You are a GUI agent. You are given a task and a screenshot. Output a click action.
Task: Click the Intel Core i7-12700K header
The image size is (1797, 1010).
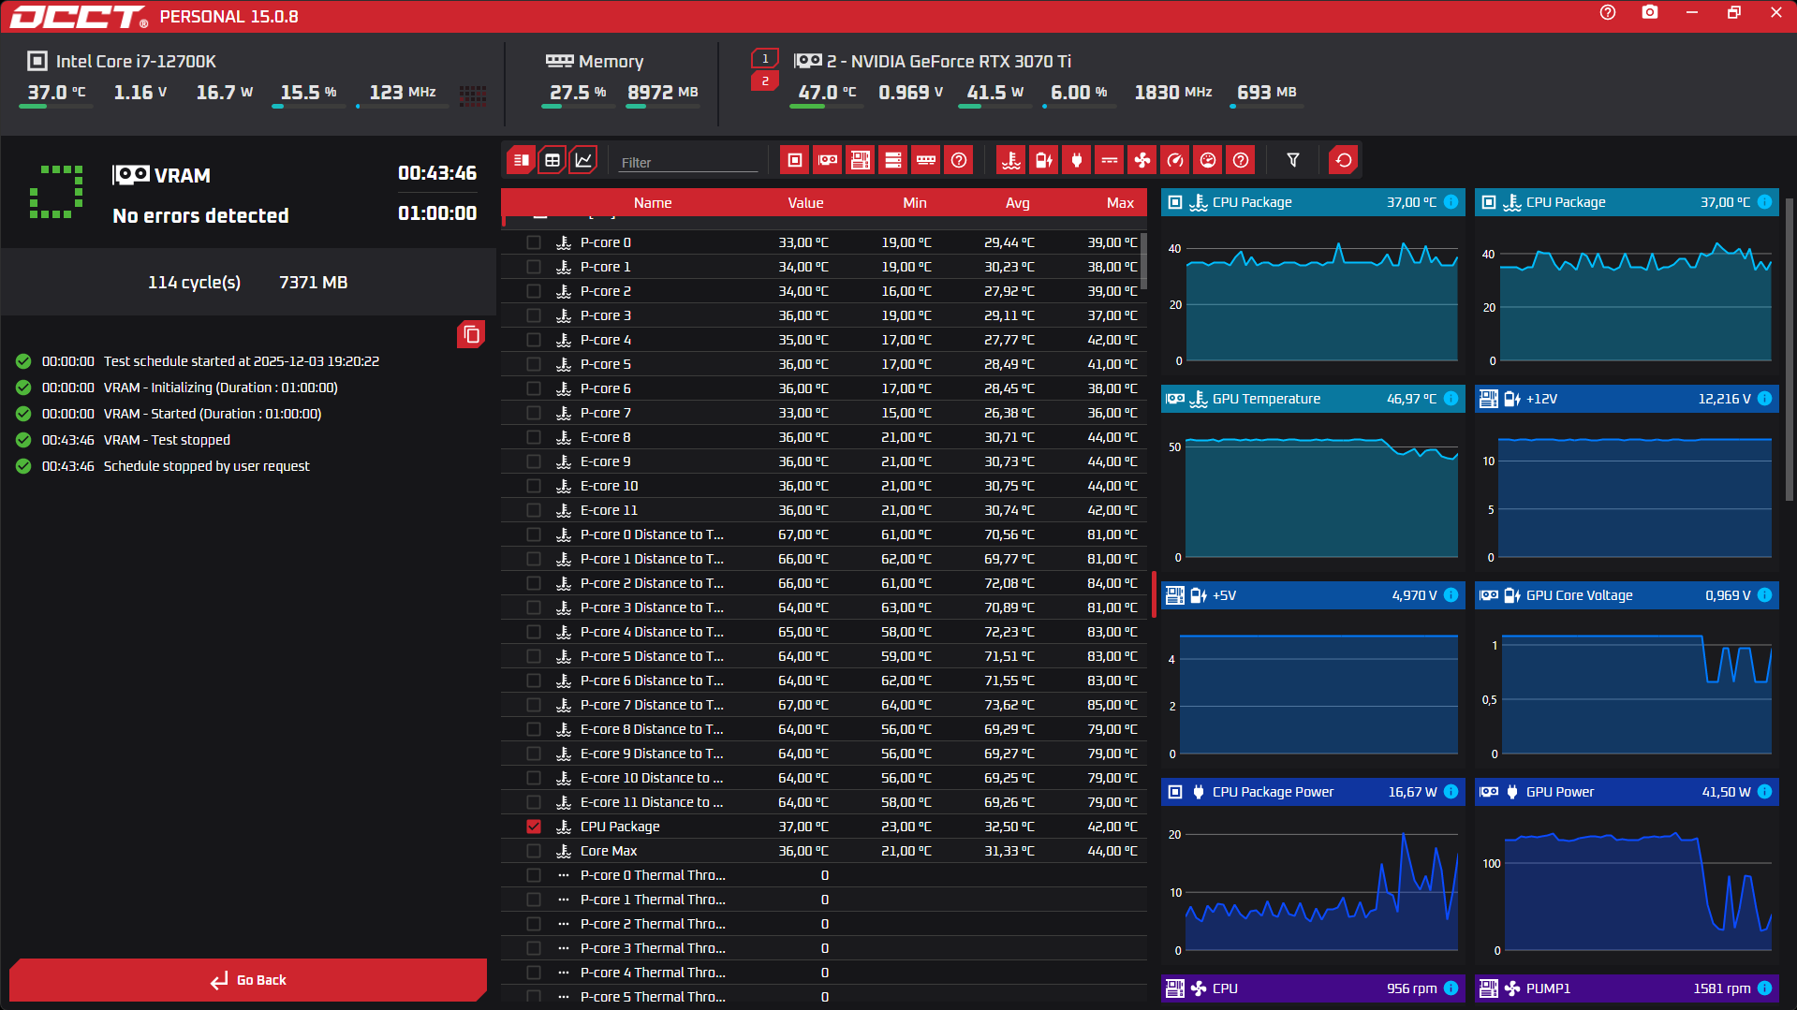click(136, 62)
